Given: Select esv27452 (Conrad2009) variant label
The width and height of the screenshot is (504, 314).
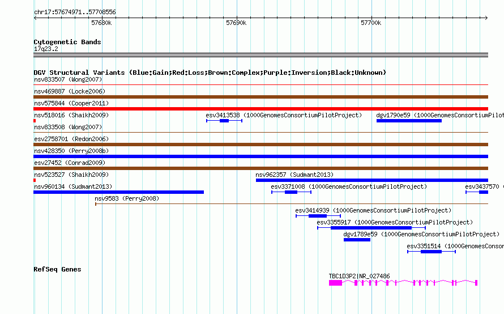Looking at the screenshot, I should pos(70,163).
